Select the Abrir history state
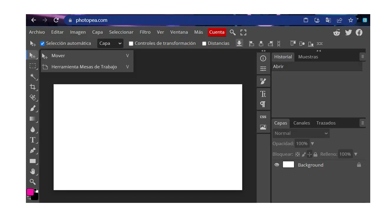The width and height of the screenshot is (377, 212). pyautogui.click(x=317, y=67)
